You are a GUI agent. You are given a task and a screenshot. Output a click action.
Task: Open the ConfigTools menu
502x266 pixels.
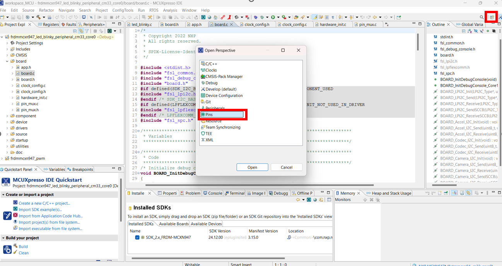click(123, 10)
